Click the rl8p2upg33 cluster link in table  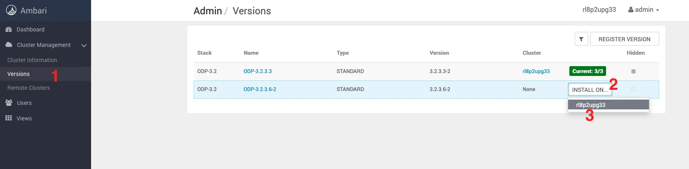[x=536, y=71]
